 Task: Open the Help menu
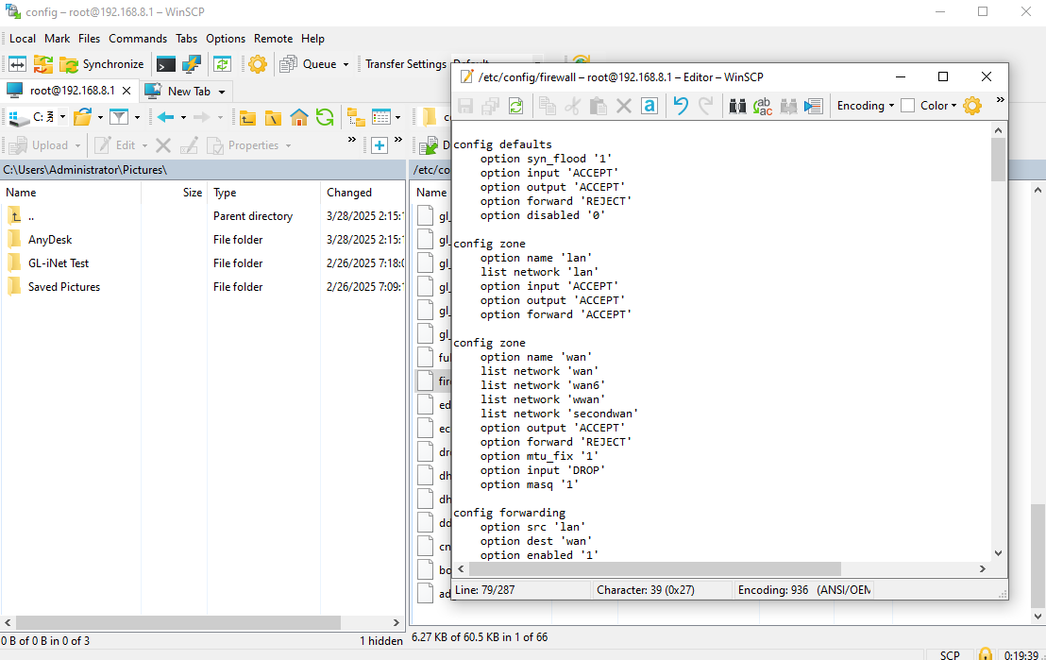tap(312, 39)
